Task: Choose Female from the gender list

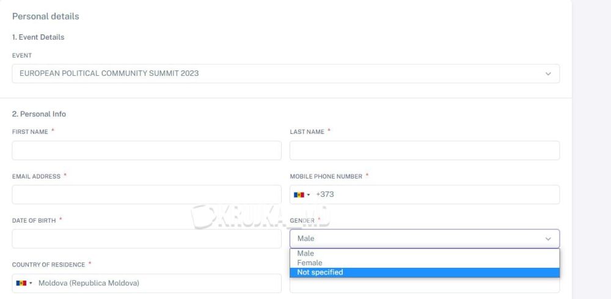Action: [x=310, y=263]
